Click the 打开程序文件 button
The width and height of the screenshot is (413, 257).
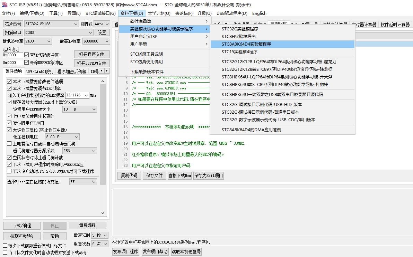[92, 54]
